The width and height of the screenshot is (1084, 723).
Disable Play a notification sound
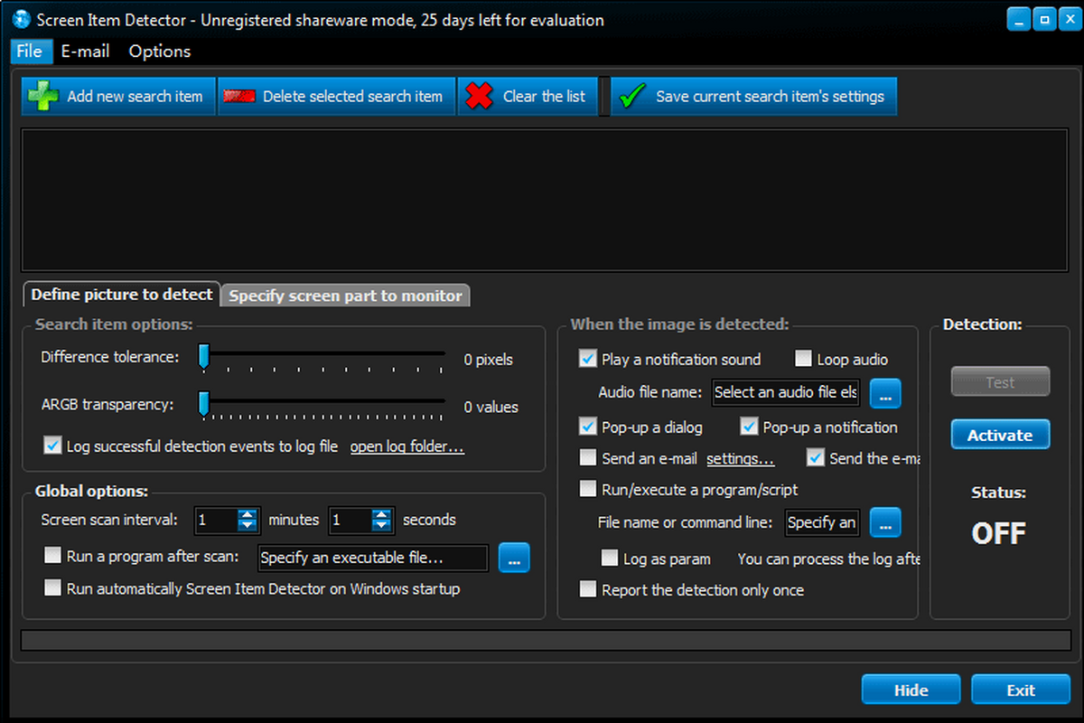coord(588,359)
